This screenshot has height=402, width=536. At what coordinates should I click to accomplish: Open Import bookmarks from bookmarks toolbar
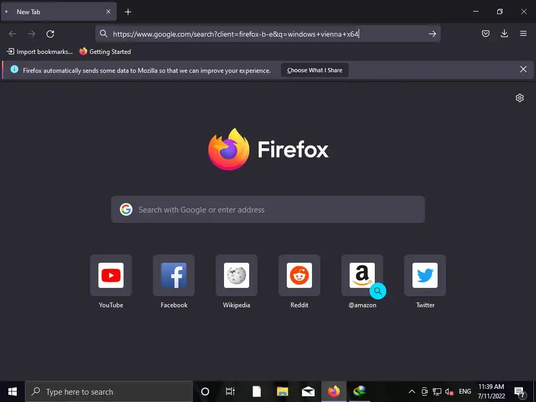[x=40, y=52]
